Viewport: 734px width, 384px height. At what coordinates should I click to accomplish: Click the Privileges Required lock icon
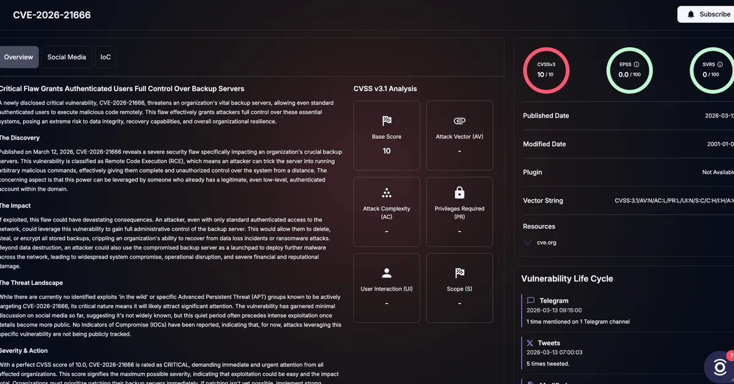459,193
